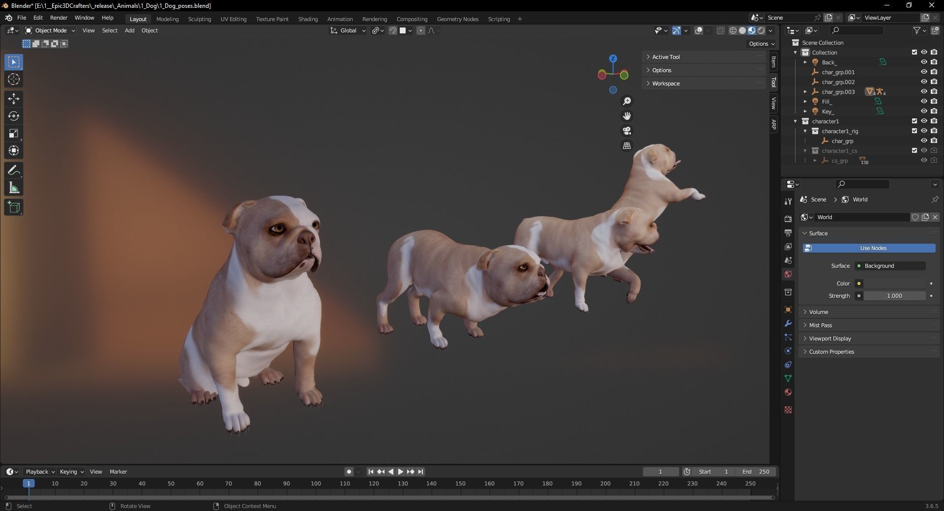Open the Object Mode dropdown
The height and width of the screenshot is (511, 944).
[x=50, y=30]
